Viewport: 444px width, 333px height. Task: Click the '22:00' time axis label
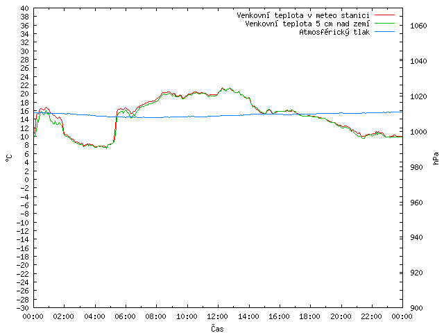[x=371, y=316]
